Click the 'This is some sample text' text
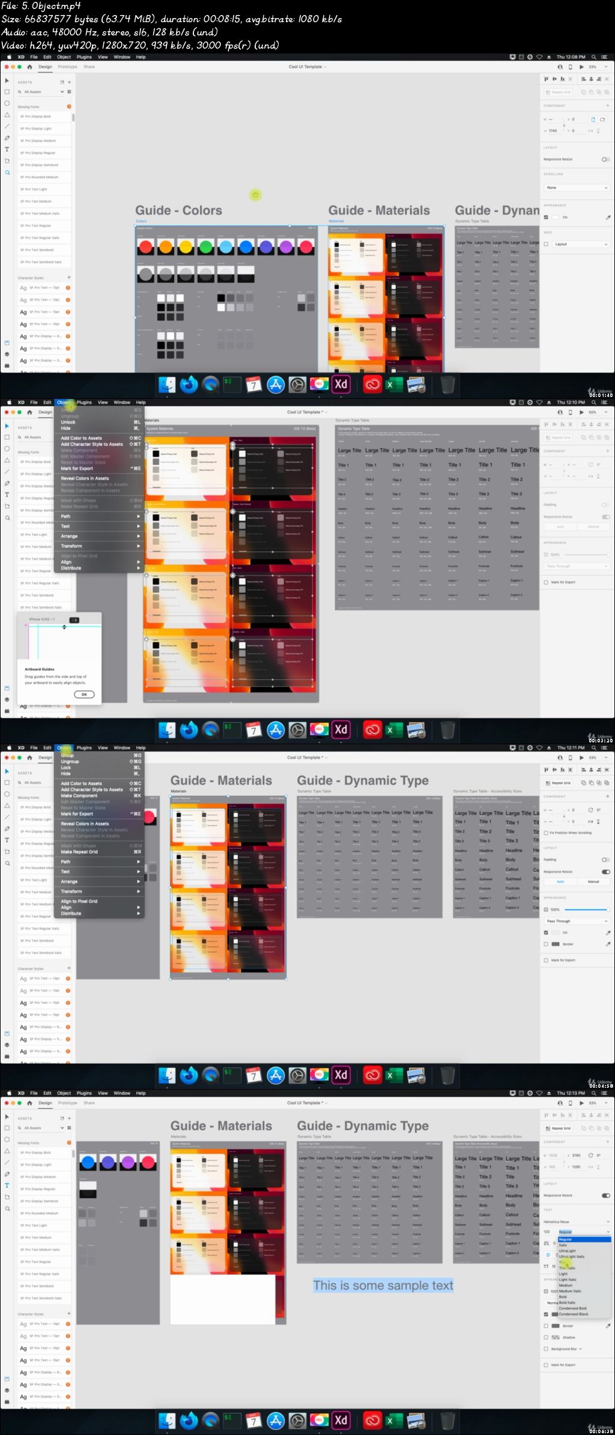Viewport: 615px width, 1435px height. tap(383, 1285)
